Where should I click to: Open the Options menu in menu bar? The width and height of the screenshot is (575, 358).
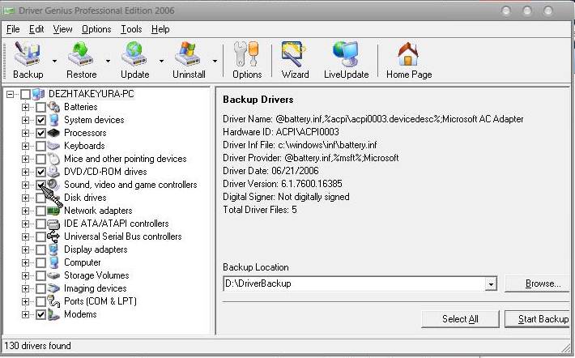pos(96,29)
